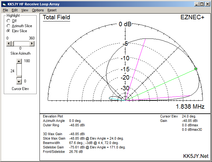The width and height of the screenshot is (212, 162).
Task: Maximize the KK5JY window
Action: point(202,4)
